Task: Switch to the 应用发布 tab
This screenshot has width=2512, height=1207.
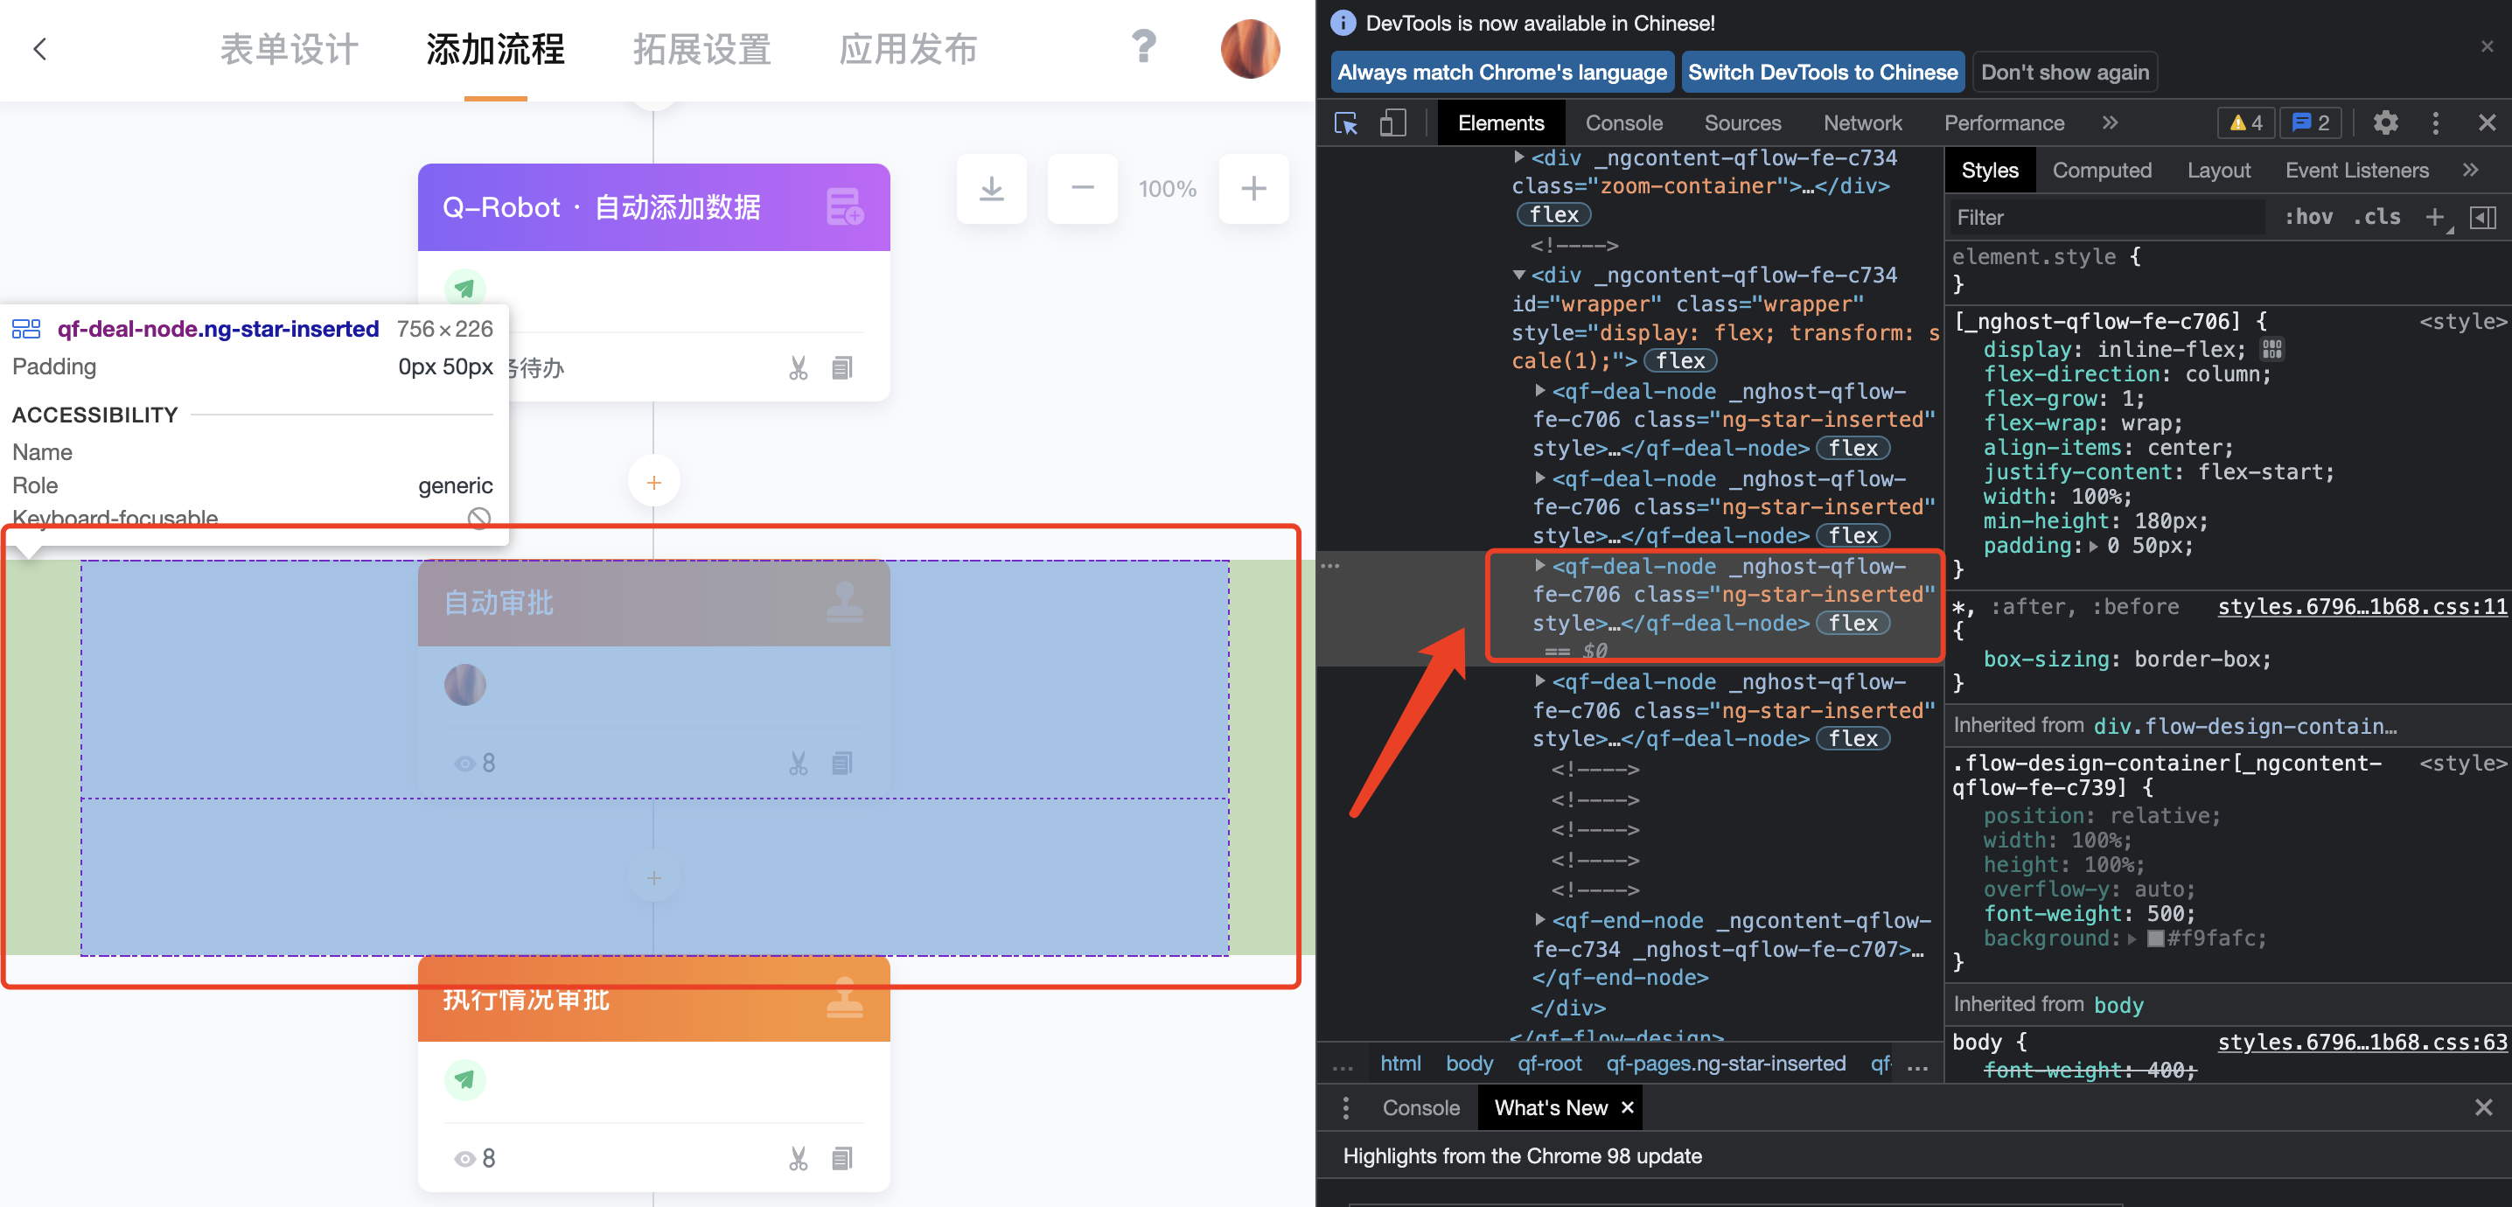Action: (908, 49)
